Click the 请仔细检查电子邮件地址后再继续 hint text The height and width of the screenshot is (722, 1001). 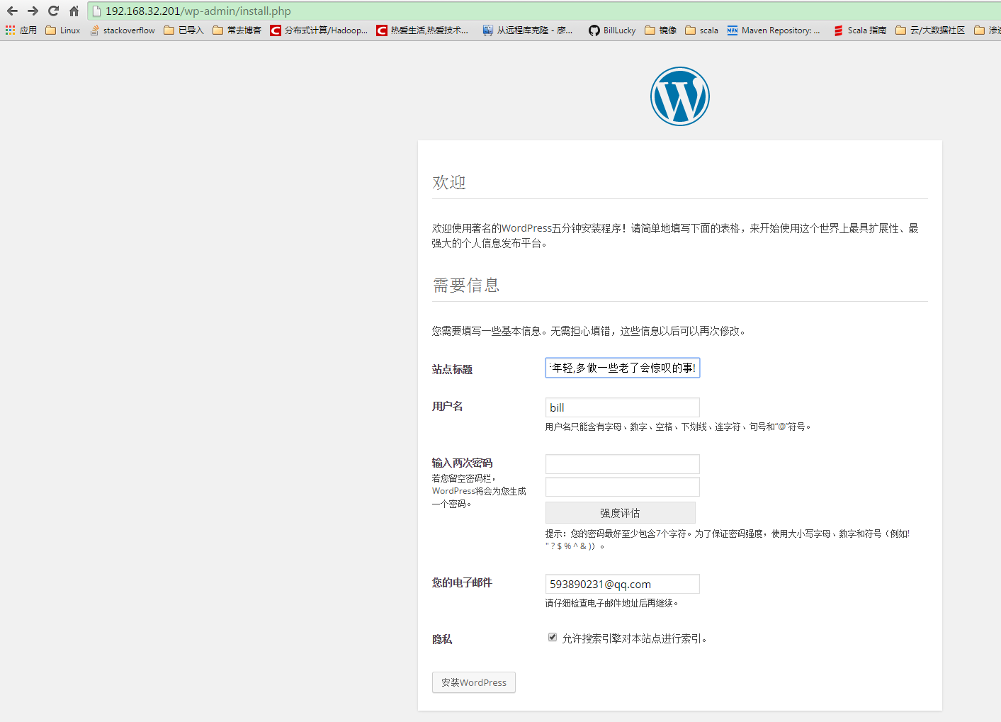click(612, 603)
